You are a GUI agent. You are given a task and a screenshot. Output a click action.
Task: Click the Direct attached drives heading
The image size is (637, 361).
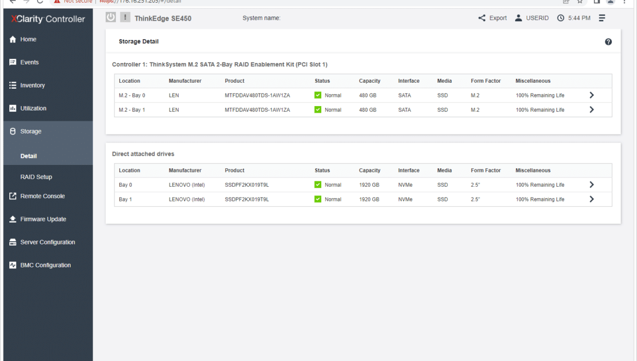pyautogui.click(x=143, y=154)
